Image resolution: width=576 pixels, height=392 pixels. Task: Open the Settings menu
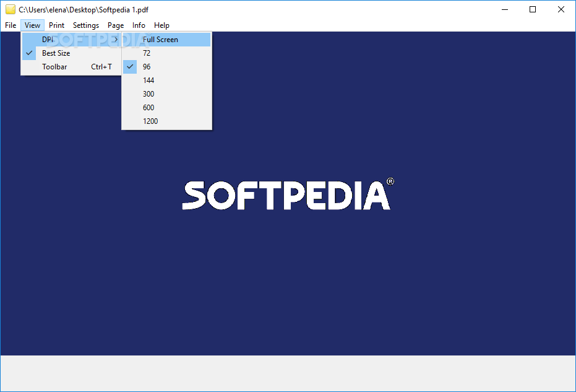point(86,25)
